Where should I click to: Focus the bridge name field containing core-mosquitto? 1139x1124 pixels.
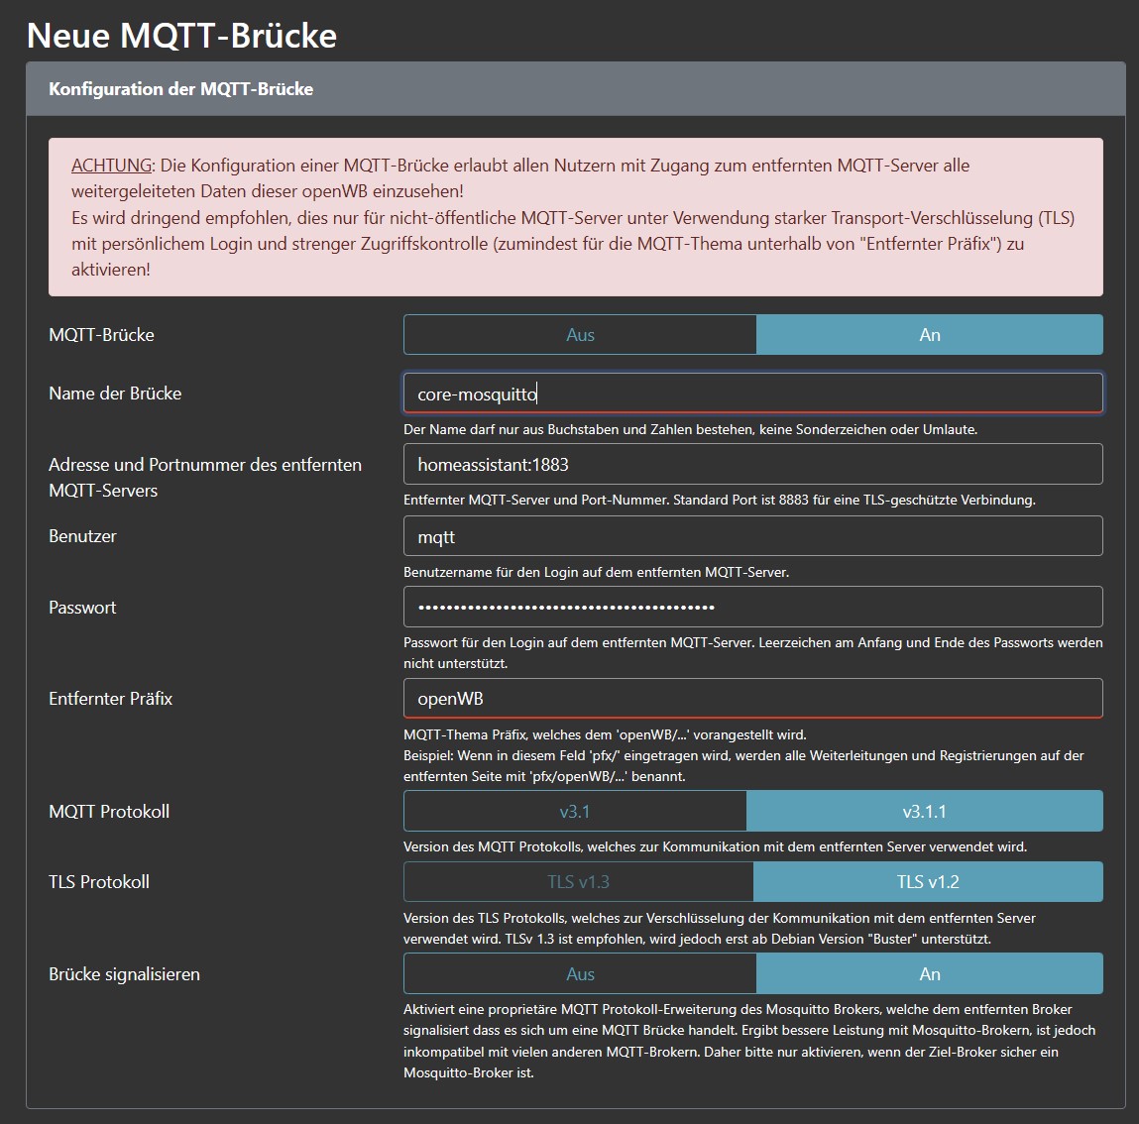[x=752, y=393]
